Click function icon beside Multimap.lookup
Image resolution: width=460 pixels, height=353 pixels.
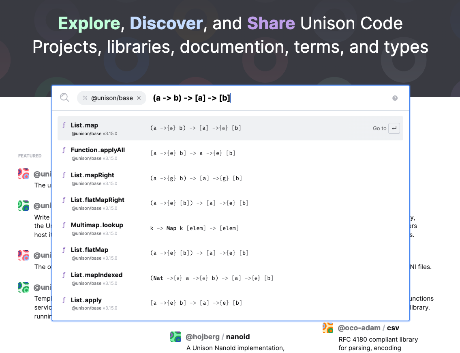click(x=64, y=225)
